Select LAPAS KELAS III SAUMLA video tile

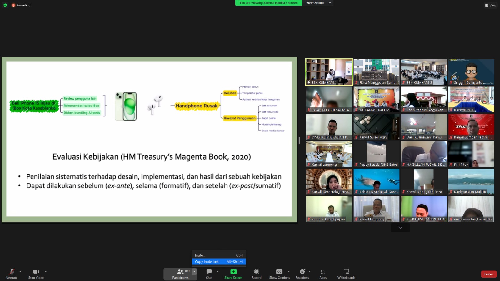tap(329, 100)
